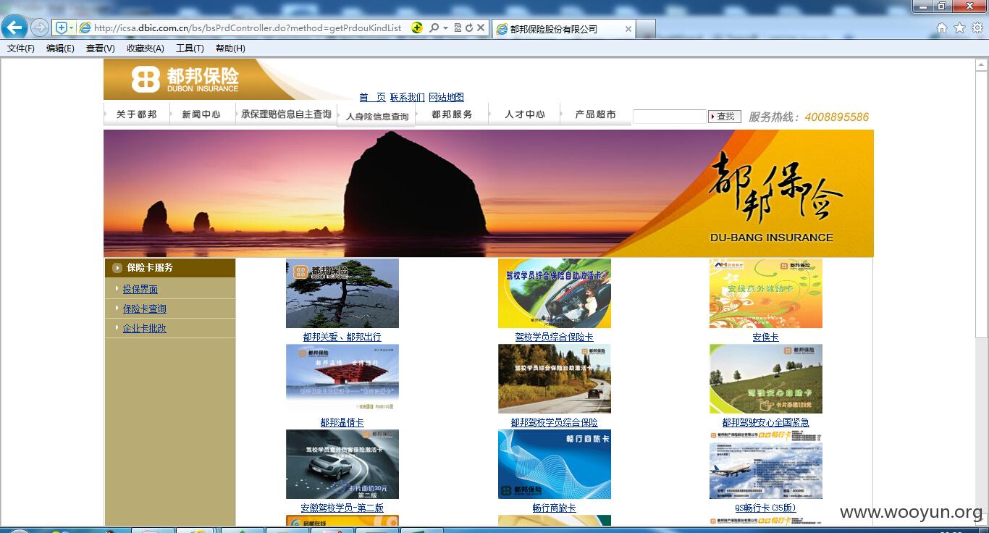Click the browser Home icon
Screen dimensions: 989x533
tap(942, 28)
